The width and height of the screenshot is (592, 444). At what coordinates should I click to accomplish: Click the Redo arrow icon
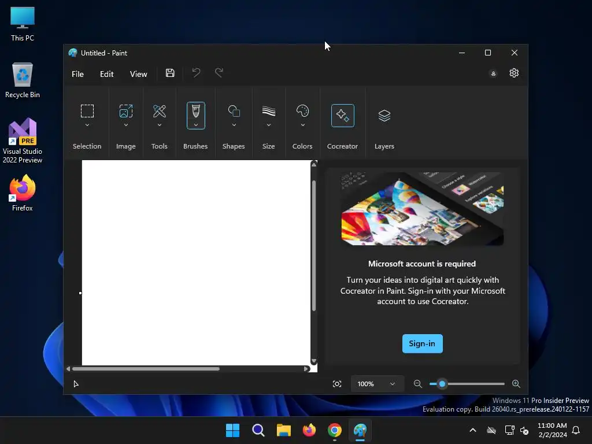[x=219, y=72]
